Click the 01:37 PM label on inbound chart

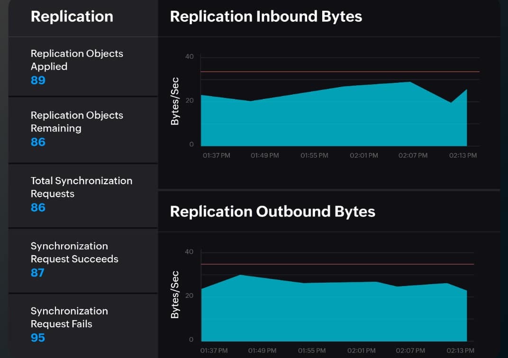click(216, 155)
